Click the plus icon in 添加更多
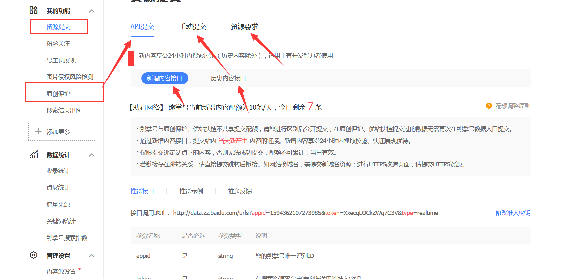Viewport: 569px width, 279px height. [39, 132]
